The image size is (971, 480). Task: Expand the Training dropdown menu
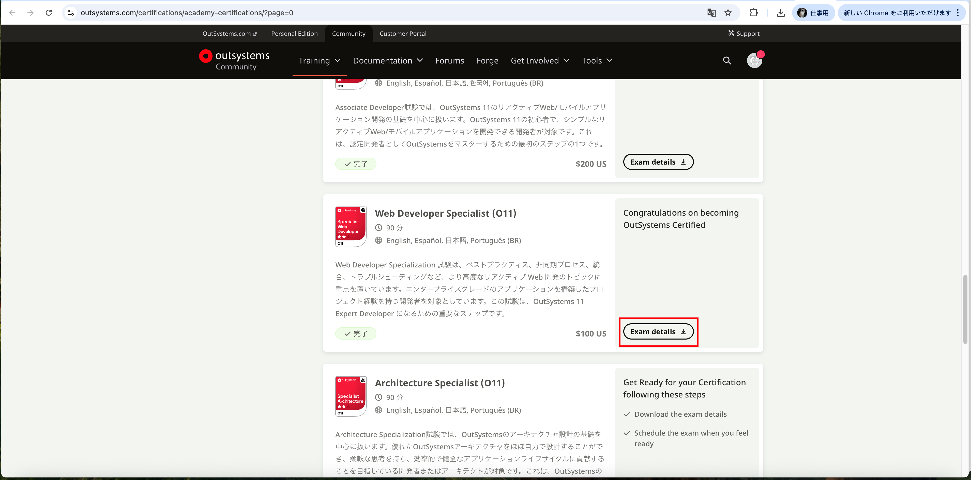(x=319, y=61)
